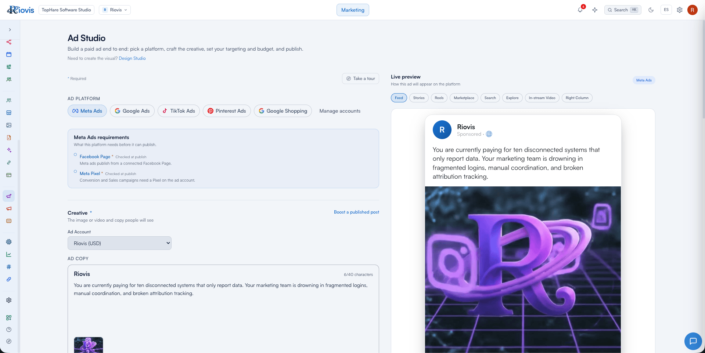Open the blue calendar icon in sidebar
Image resolution: width=705 pixels, height=353 pixels.
(x=9, y=54)
